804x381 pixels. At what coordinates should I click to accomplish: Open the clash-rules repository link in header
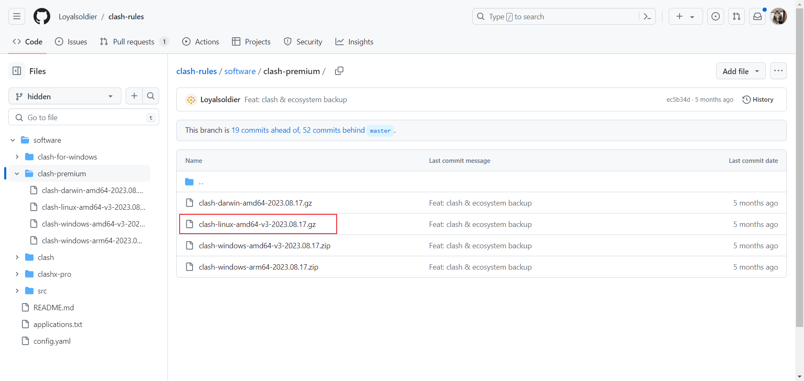pos(126,16)
